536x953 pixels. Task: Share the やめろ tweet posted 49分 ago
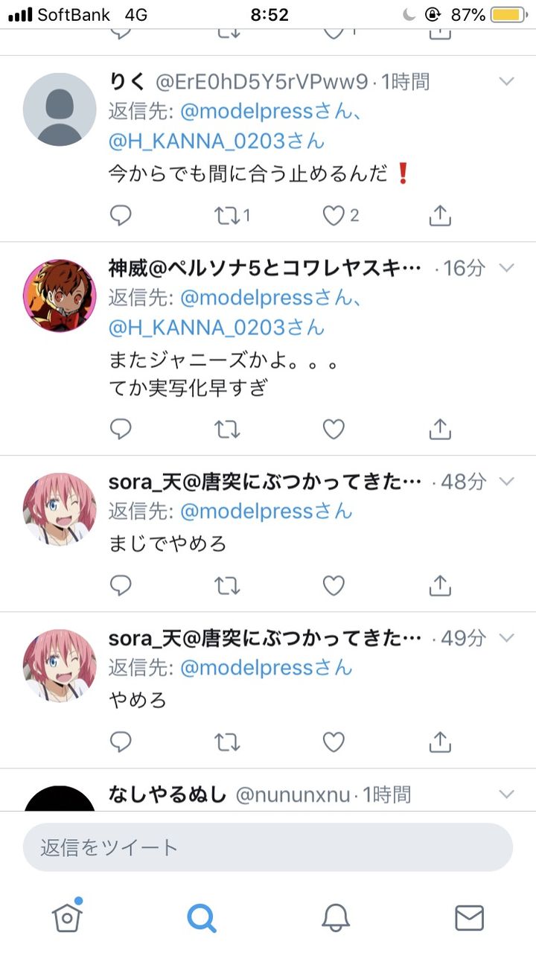441,742
